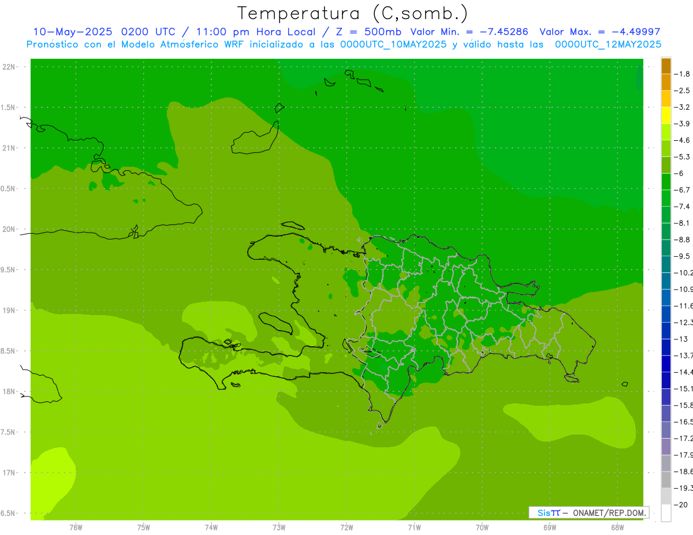Click the title "Temperatura (C,somb.)"
The height and width of the screenshot is (535, 693).
(x=353, y=13)
